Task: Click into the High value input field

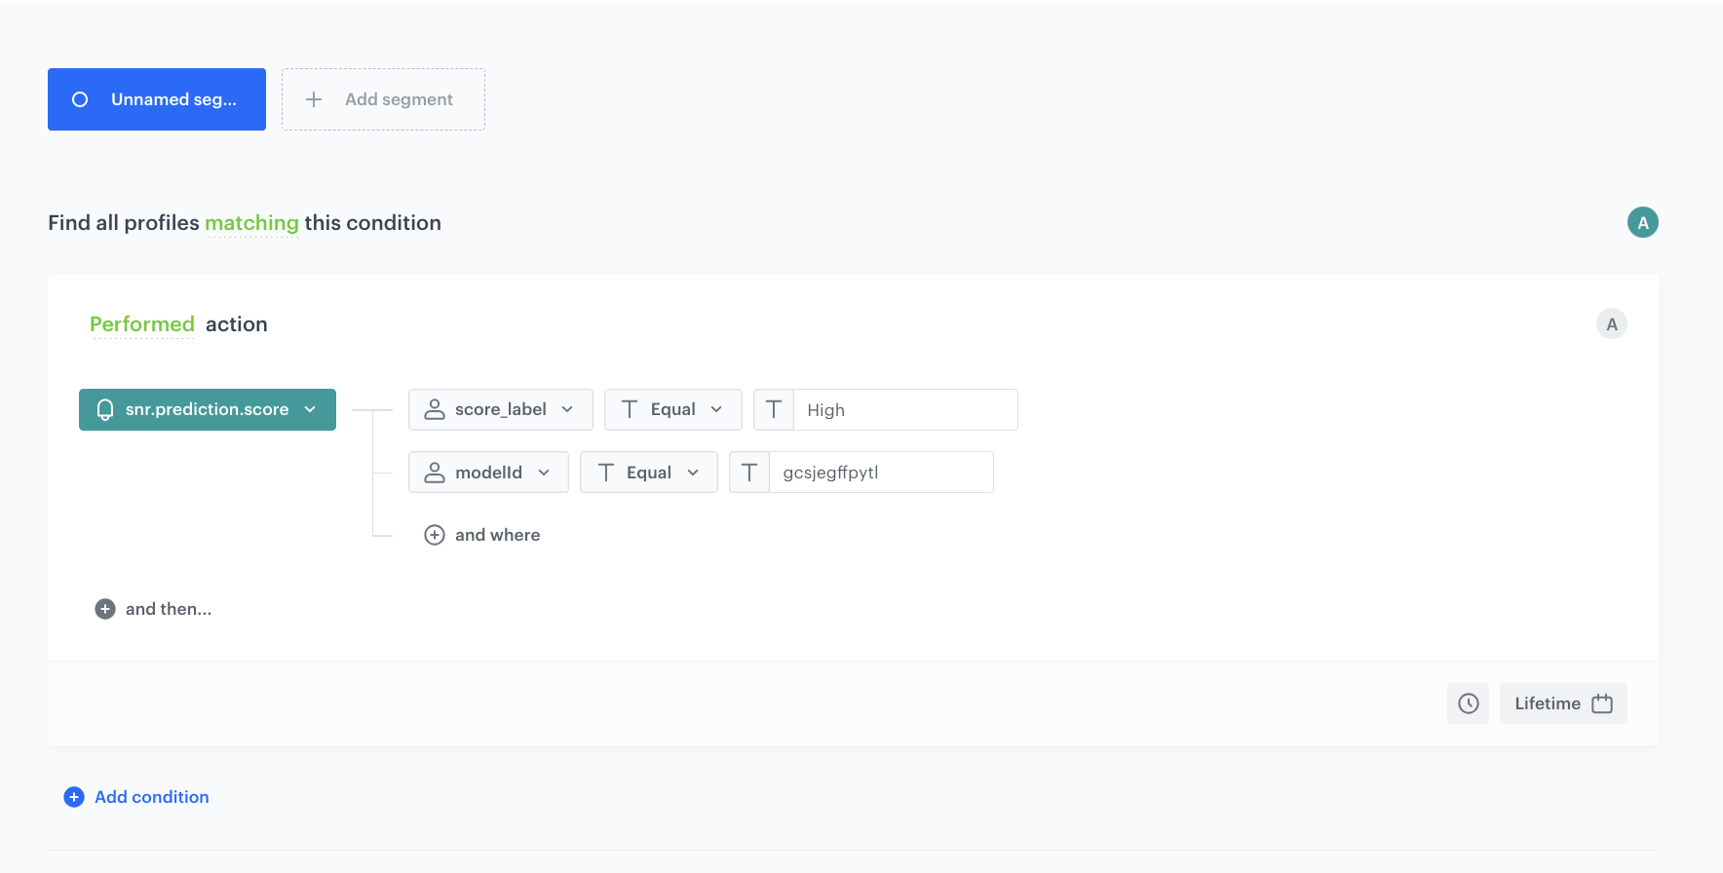Action: click(904, 410)
